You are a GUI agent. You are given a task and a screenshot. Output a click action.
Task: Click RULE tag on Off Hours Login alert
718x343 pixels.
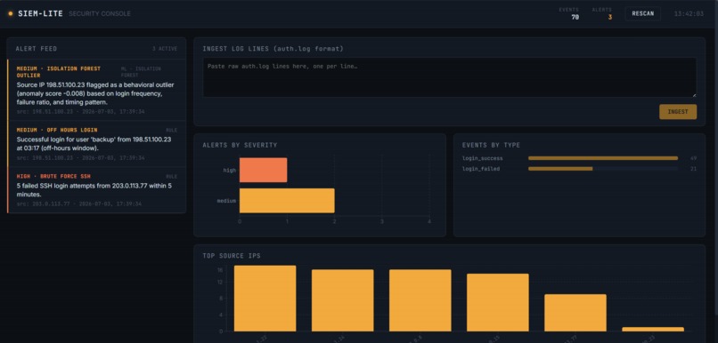[x=171, y=130]
